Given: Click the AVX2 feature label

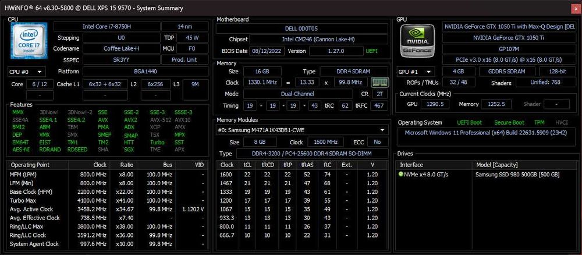Looking at the screenshot, I should 130,120.
